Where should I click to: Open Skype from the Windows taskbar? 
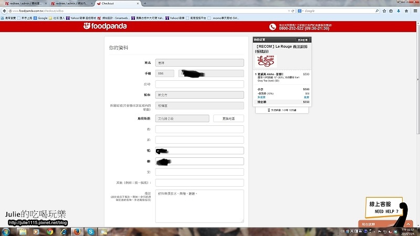(91, 231)
